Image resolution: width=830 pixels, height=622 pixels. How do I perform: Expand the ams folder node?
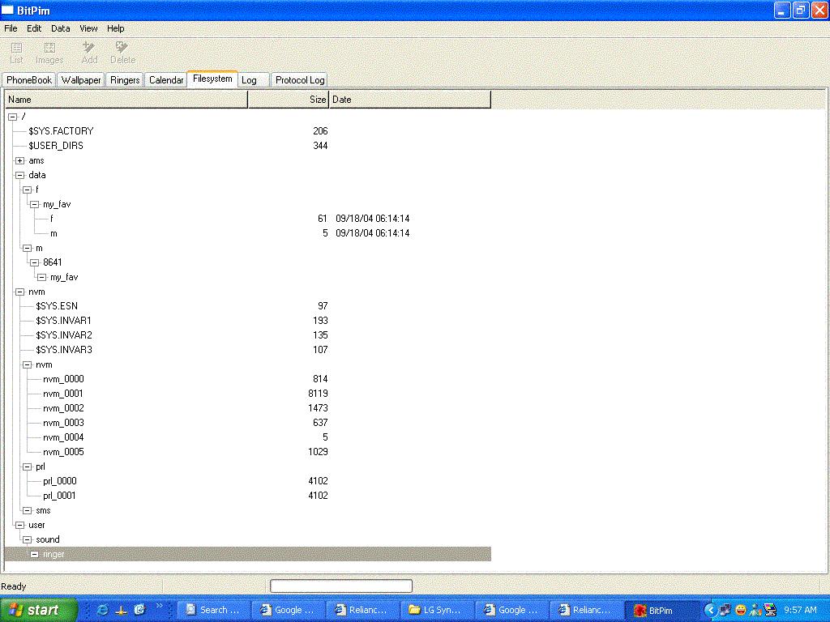click(19, 160)
